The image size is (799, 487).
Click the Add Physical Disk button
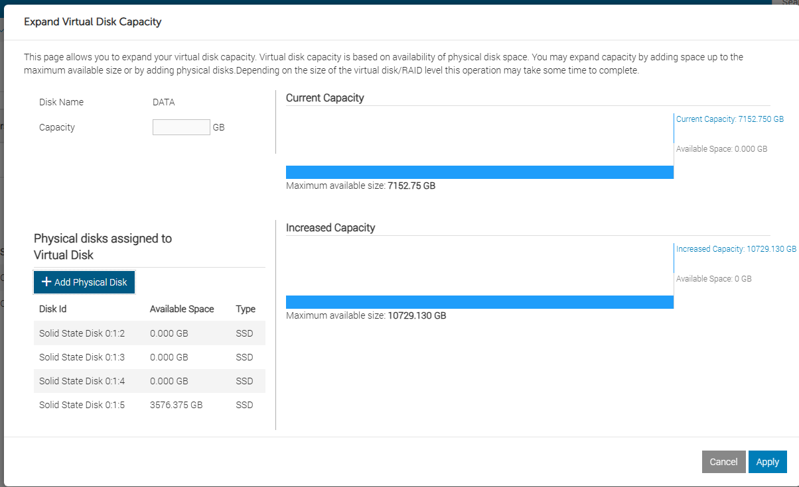pyautogui.click(x=84, y=282)
